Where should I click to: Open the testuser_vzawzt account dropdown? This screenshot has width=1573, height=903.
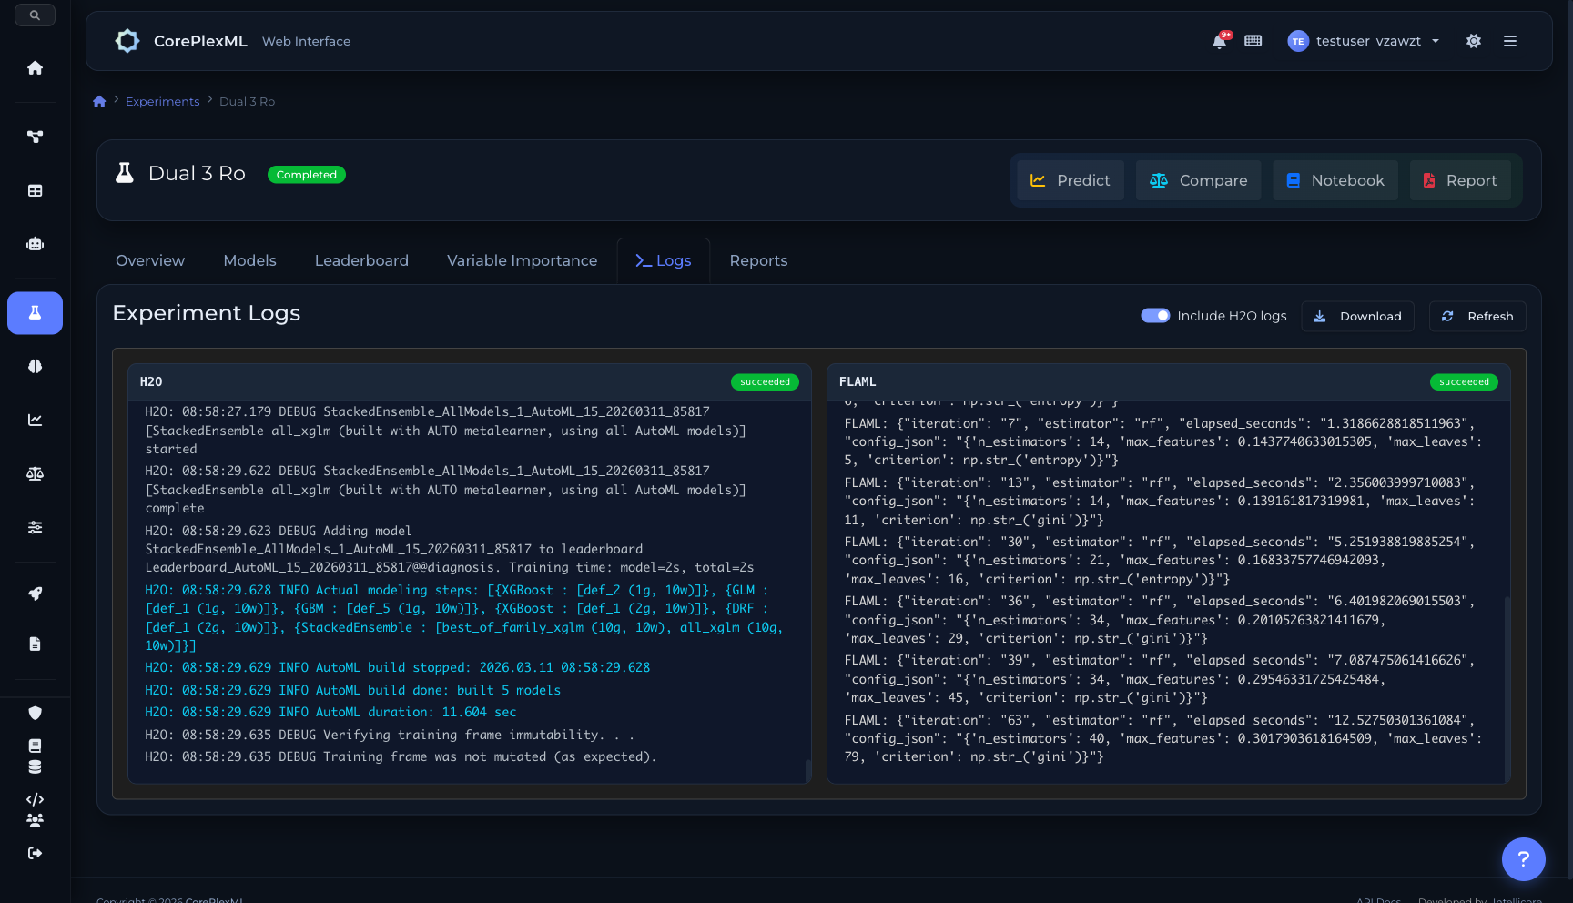tap(1363, 41)
